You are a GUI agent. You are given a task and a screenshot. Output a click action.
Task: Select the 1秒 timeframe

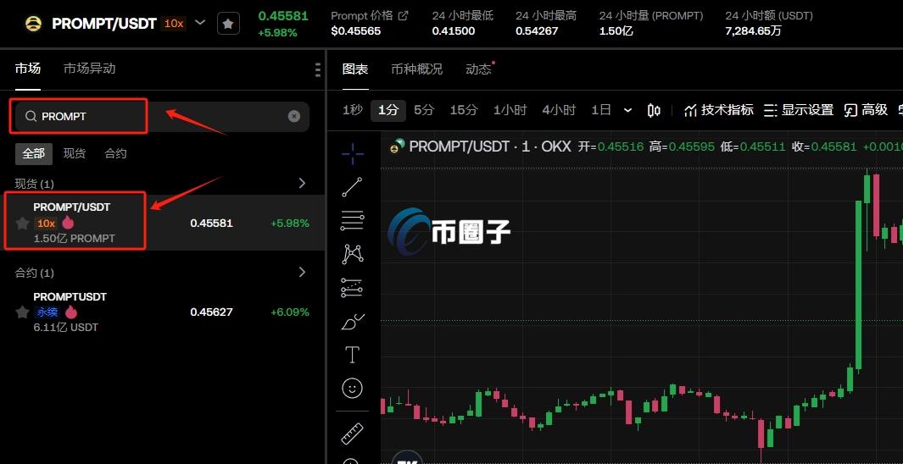[x=353, y=110]
